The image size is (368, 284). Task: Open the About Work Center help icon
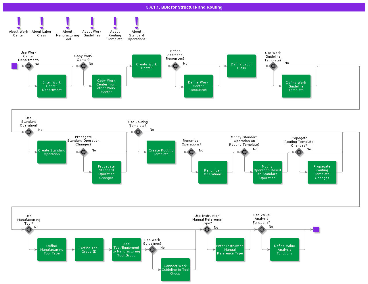(18, 23)
